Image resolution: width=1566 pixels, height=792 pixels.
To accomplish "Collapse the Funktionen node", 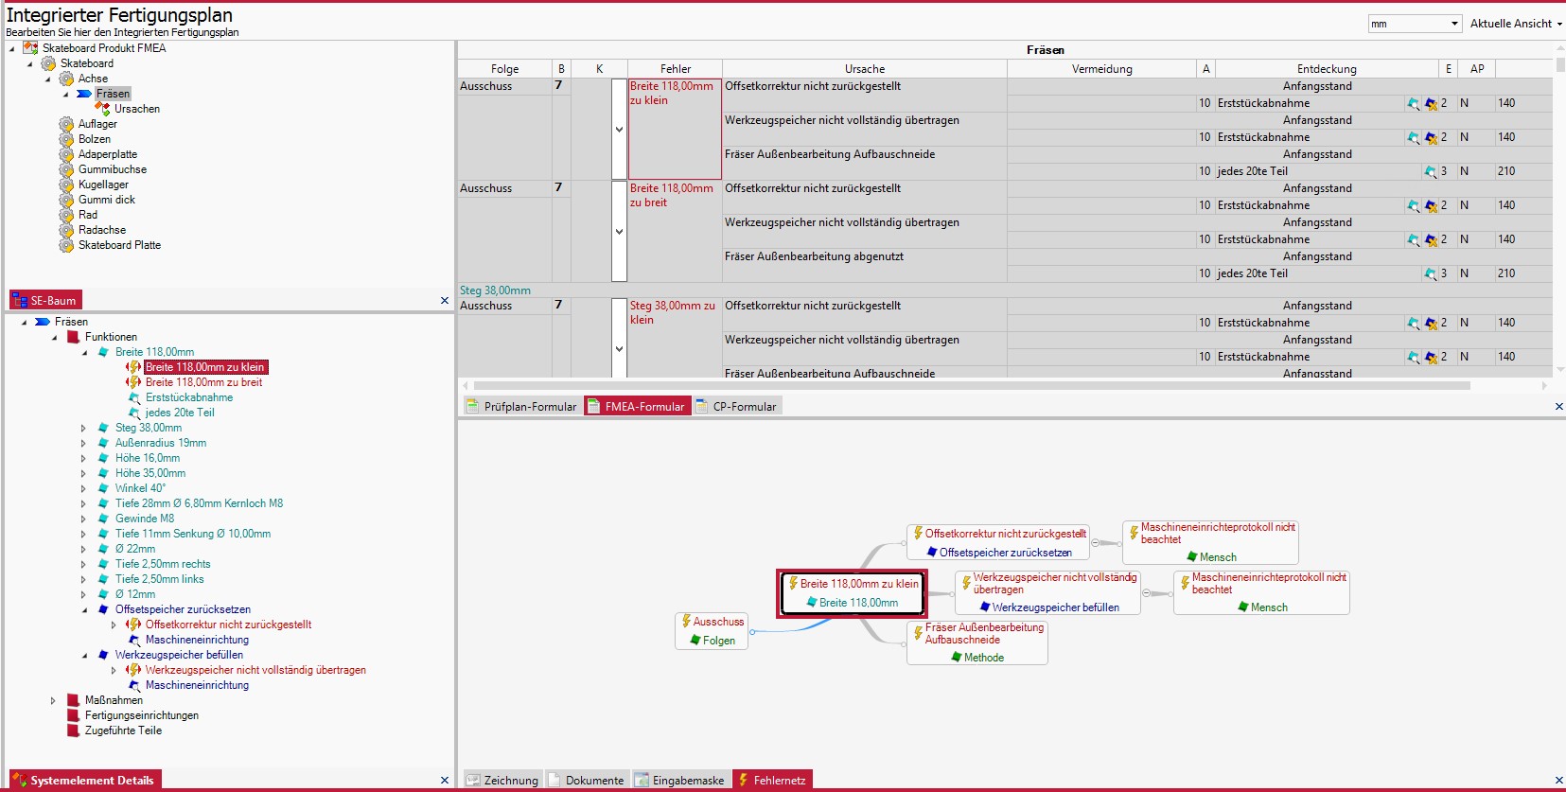I will point(54,337).
